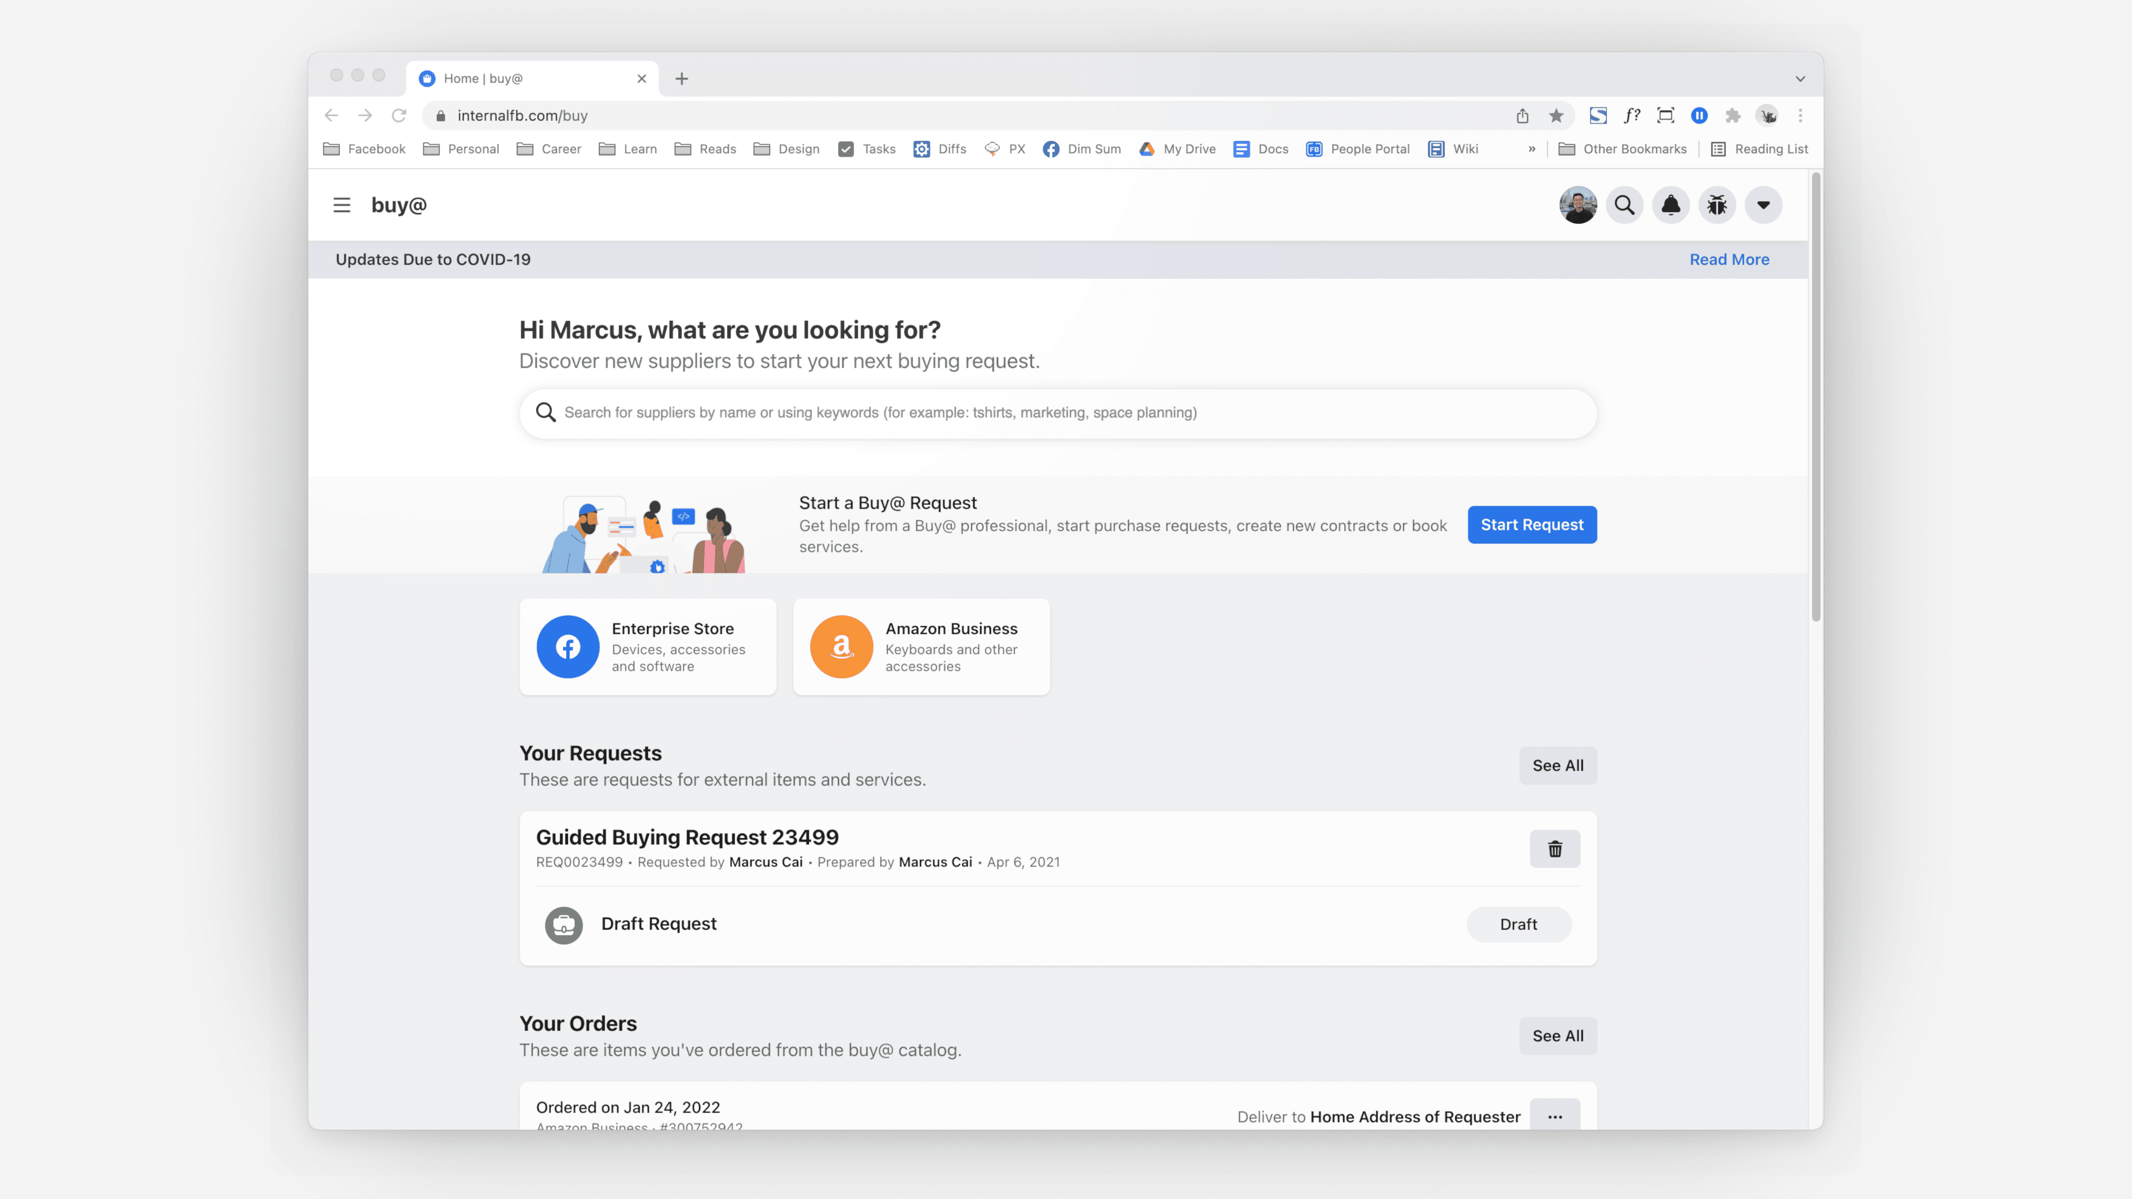Bookmark this page with the star icon
Image resolution: width=2132 pixels, height=1199 pixels.
coord(1557,116)
